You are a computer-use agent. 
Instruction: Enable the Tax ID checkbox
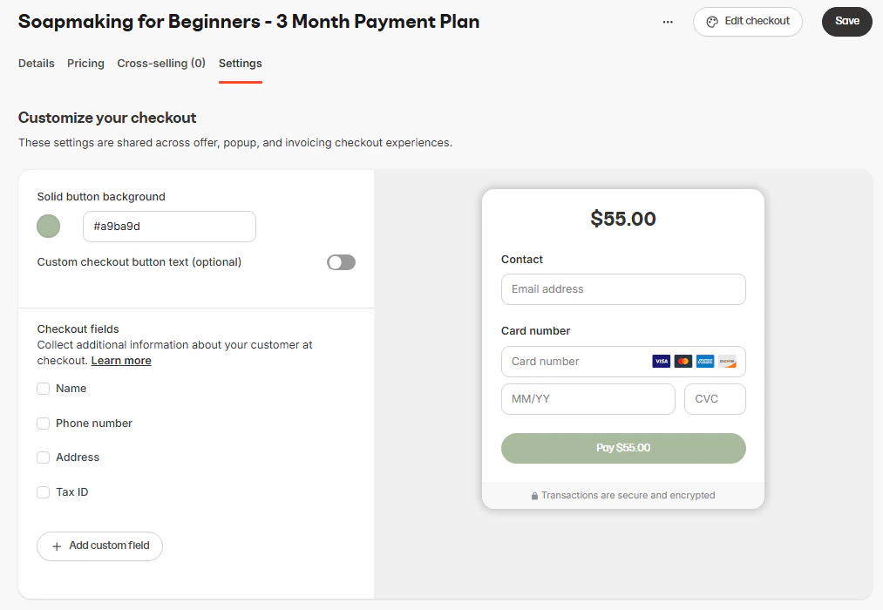point(43,492)
